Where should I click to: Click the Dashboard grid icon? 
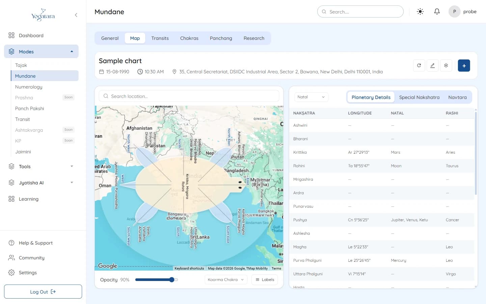pyautogui.click(x=11, y=35)
